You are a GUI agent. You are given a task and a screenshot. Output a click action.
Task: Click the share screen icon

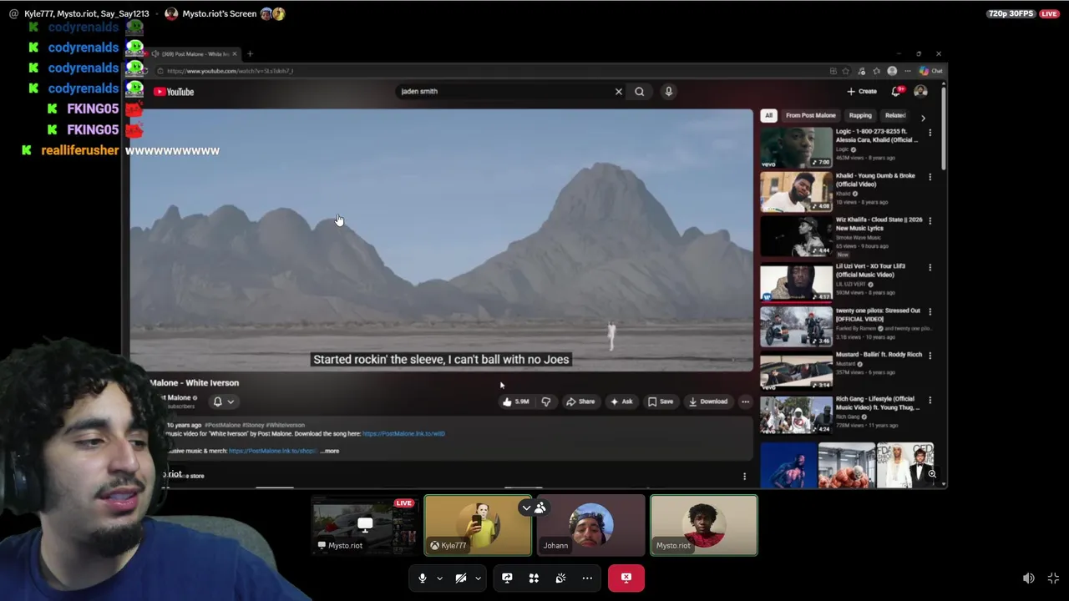507,578
